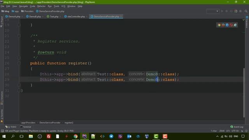Open the File menu
The width and height of the screenshot is (249, 140).
(2, 6)
